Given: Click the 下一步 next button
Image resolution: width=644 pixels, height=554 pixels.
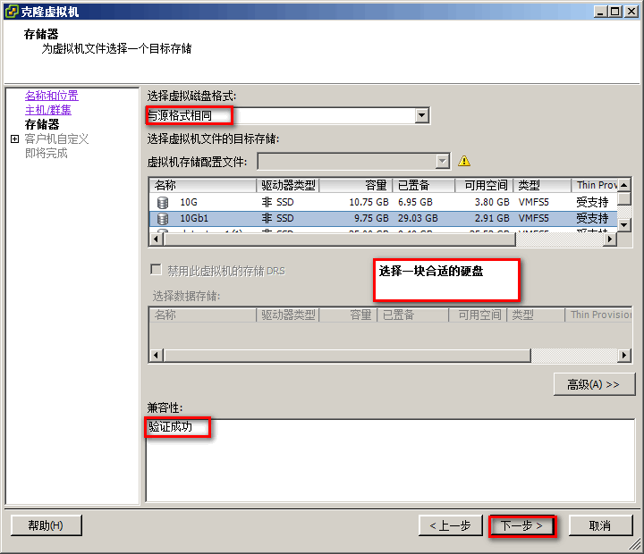Looking at the screenshot, I should (x=521, y=525).
